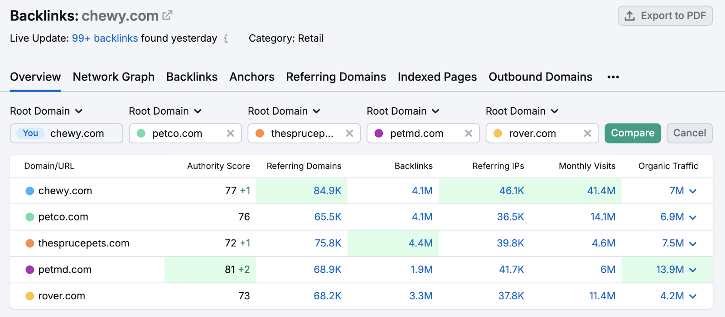
Task: Click the purple dot in petmd.com input
Action: [x=379, y=133]
